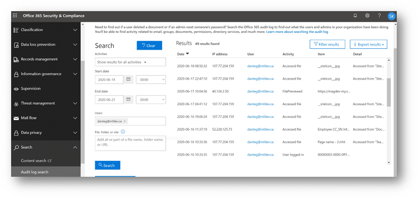Click the Activity column header
Viewport: 419px width, 199px height.
click(x=288, y=54)
